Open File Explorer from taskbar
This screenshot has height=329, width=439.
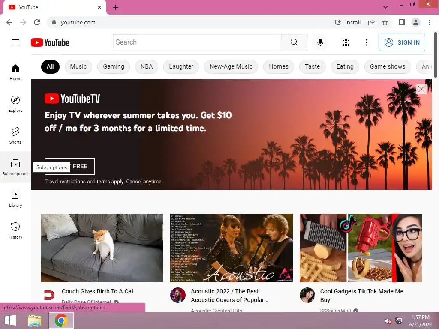click(35, 320)
